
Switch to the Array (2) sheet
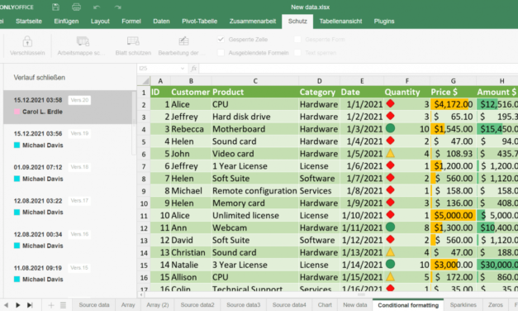click(x=158, y=305)
